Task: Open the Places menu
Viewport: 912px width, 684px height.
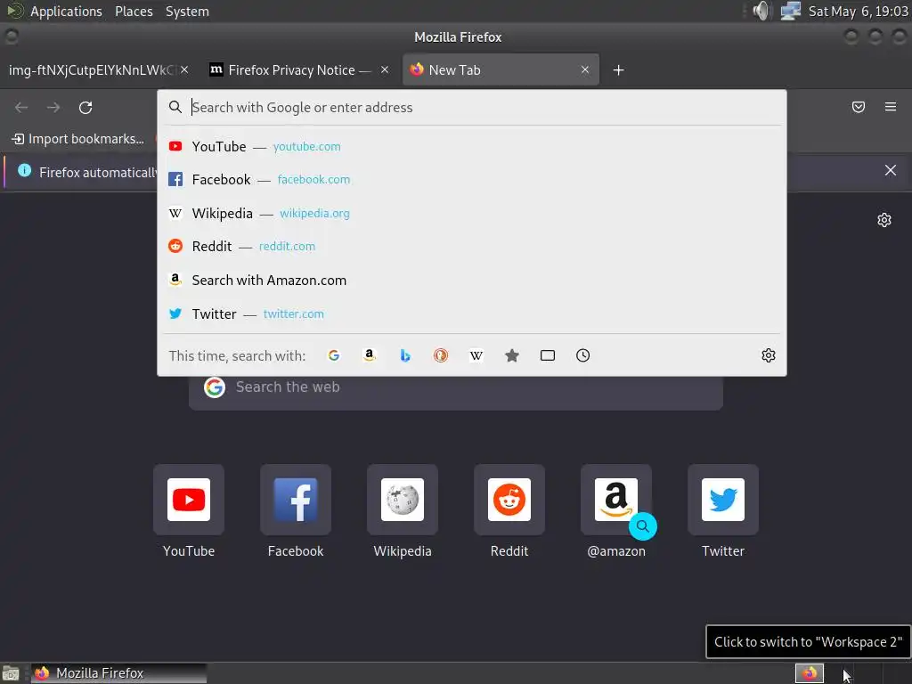Action: [x=134, y=11]
